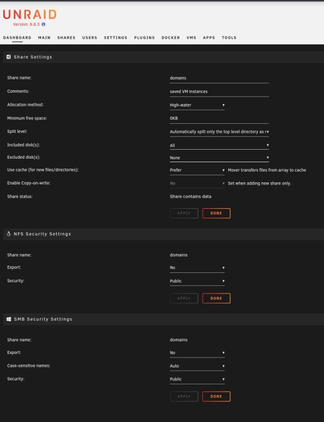Go to the Shares tab
The image size is (324, 422).
(66, 38)
